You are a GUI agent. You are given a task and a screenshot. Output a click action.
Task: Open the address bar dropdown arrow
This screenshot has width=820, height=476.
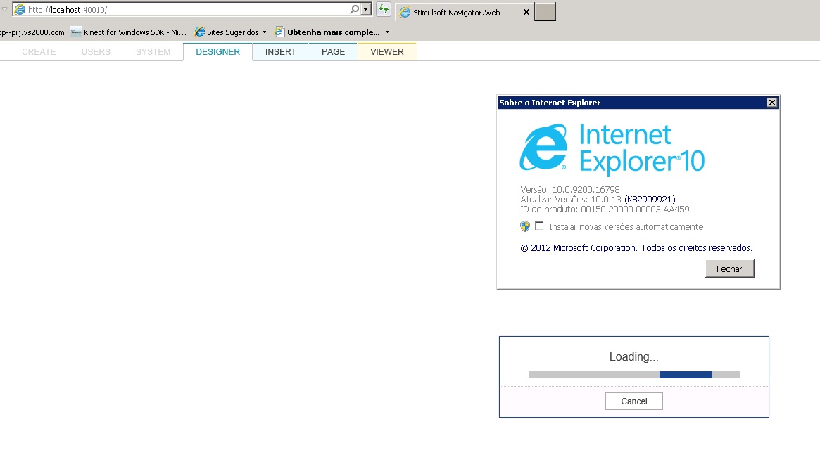click(x=366, y=9)
